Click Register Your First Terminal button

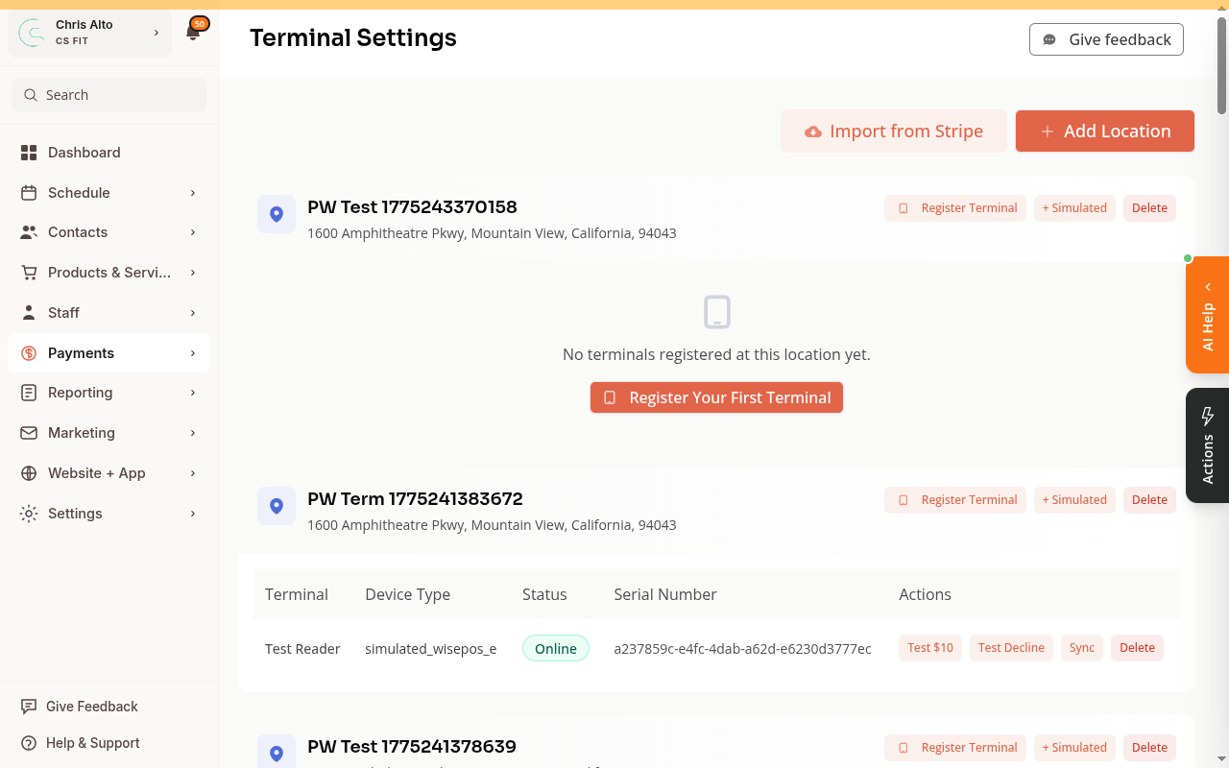coord(717,397)
